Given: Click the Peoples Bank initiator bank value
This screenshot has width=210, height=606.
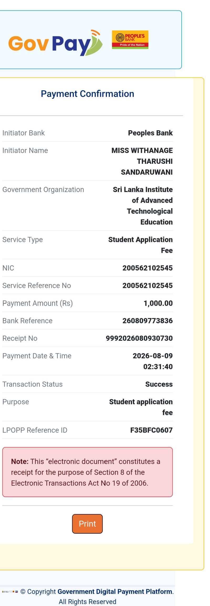Looking at the screenshot, I should point(150,133).
